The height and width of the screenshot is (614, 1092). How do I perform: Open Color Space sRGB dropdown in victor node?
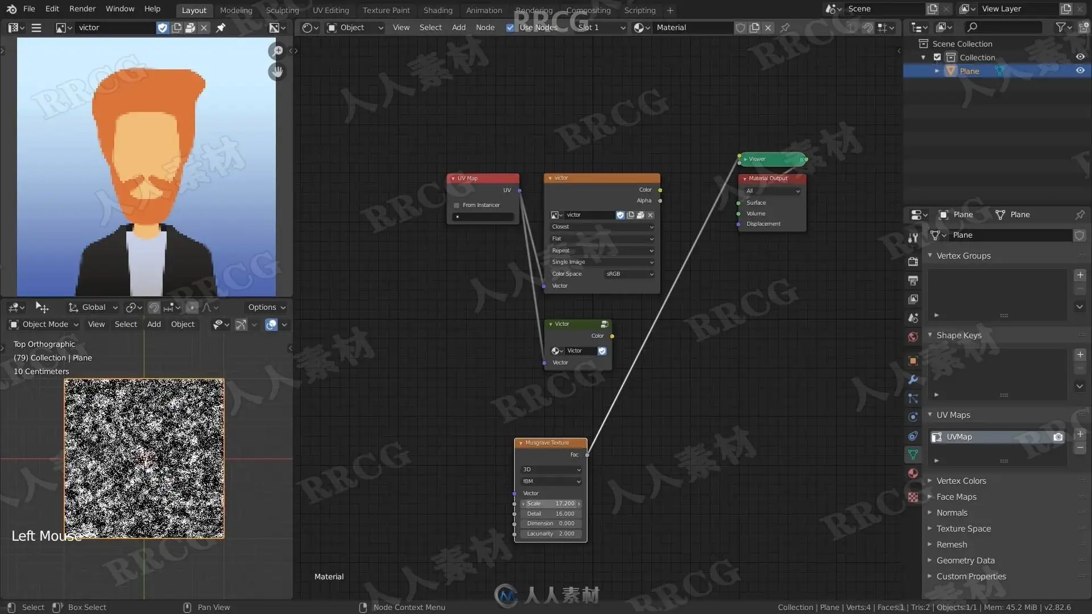coord(629,274)
